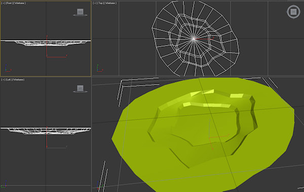
Task: Open the [Front] view label menu
Action: point(9,3)
